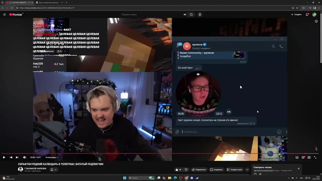Close the 'Купить авиабилеты' tab
The height and width of the screenshot is (181, 322).
[62, 3]
